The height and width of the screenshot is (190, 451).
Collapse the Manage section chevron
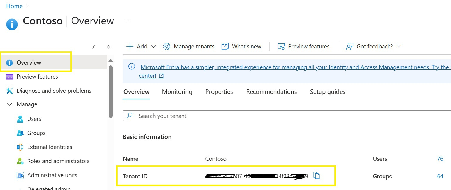pos(10,104)
